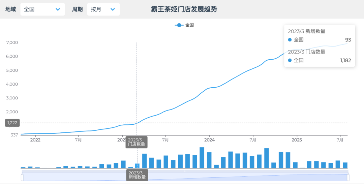Click the 2023/3 新增数量 axis pointer tag
364x184 pixels.
click(x=137, y=175)
